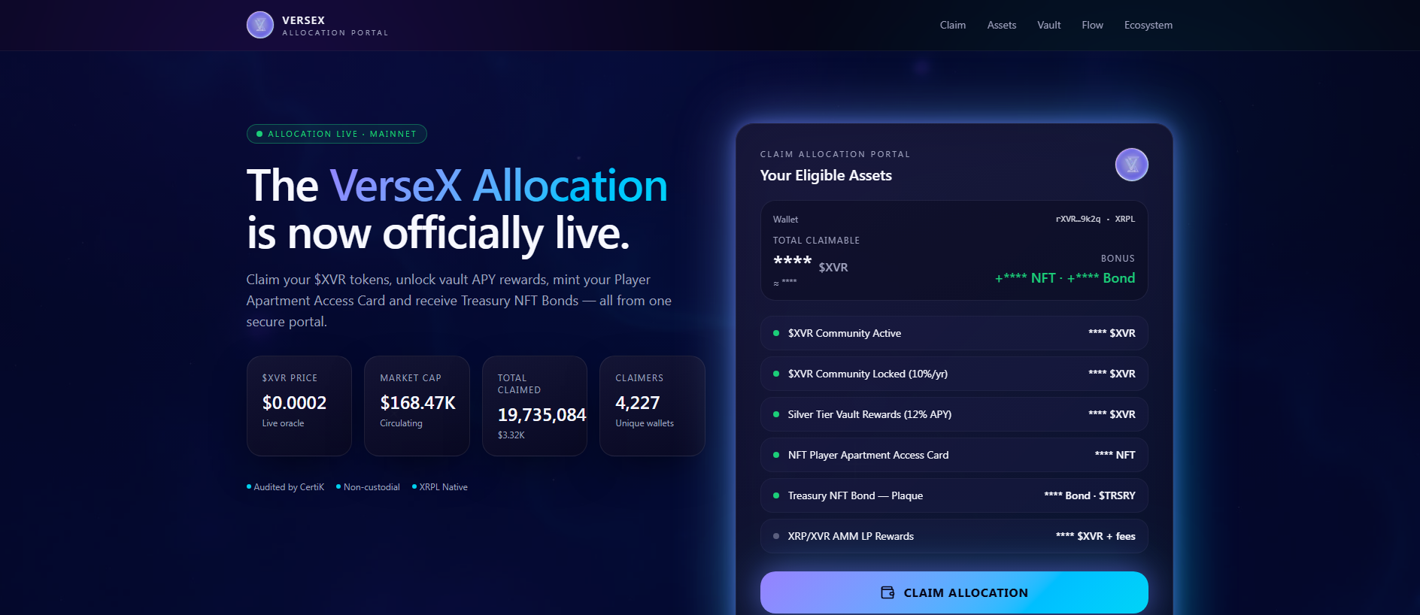The image size is (1420, 615).
Task: Click the VerseX logo icon in header
Action: click(x=260, y=25)
